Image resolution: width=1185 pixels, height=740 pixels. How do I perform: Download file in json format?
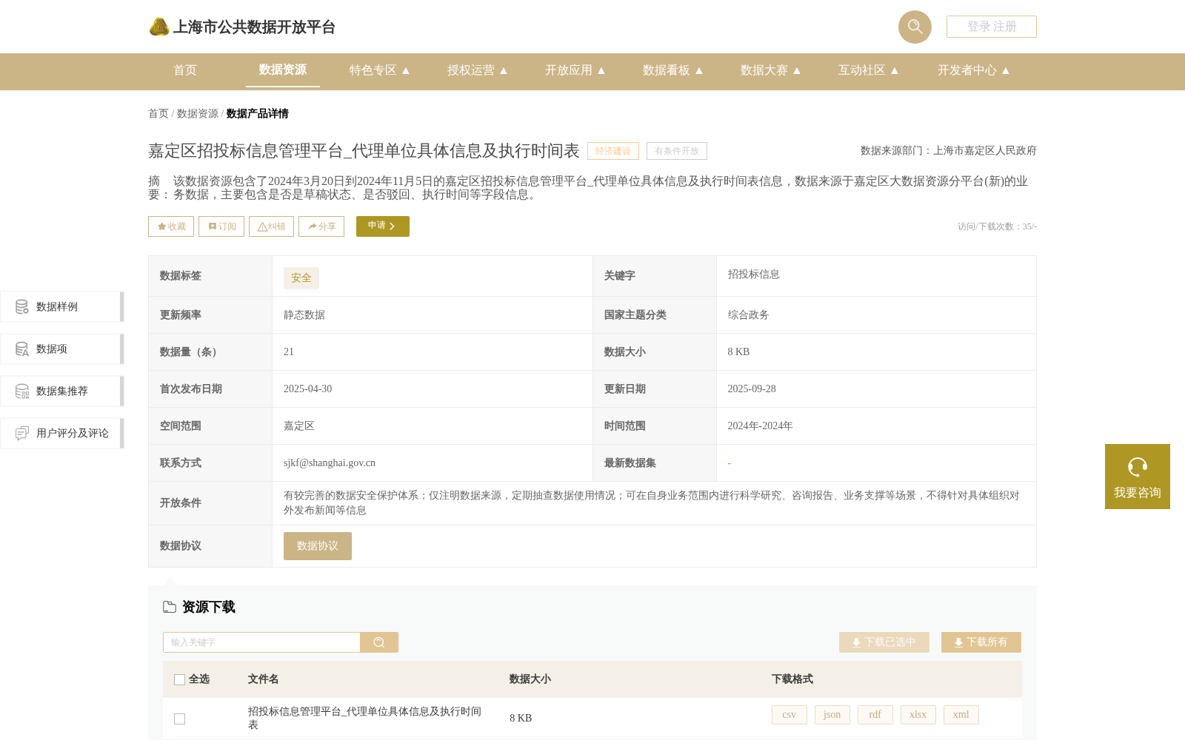tap(832, 715)
